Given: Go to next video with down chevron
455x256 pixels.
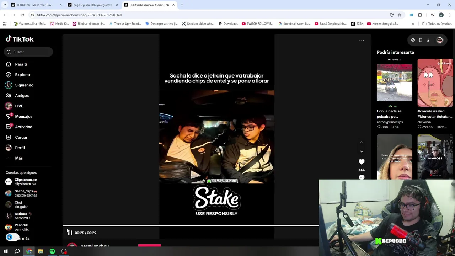Looking at the screenshot, I should pyautogui.click(x=362, y=151).
